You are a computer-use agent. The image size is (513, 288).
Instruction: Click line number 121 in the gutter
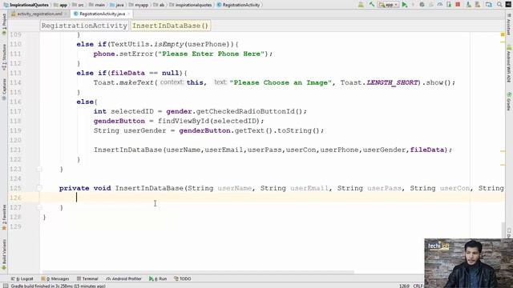15,150
